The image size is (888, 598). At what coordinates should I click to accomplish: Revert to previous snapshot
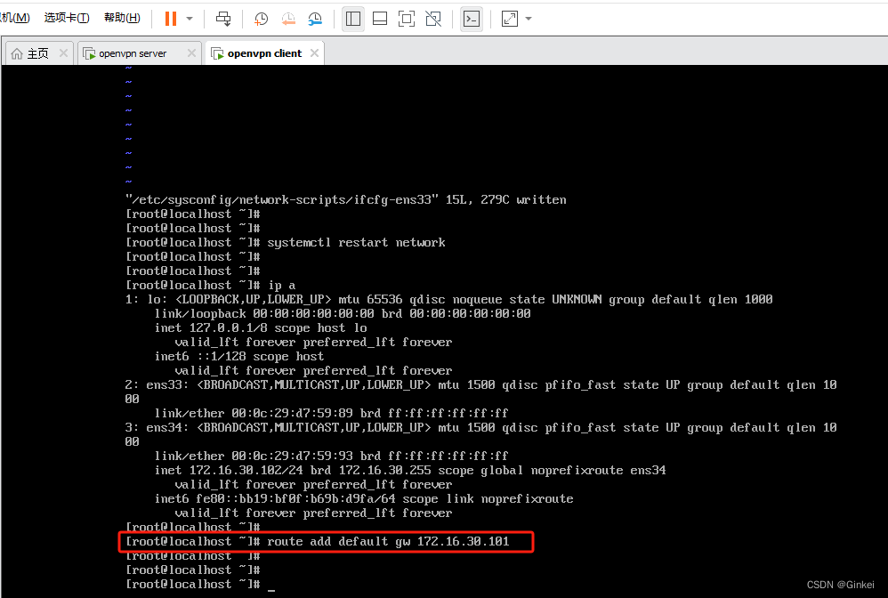(x=288, y=19)
